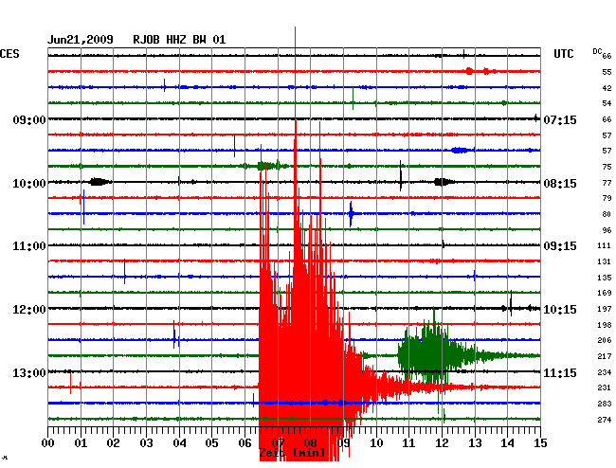Click the DC value "111"
Screen dimensions: 616x468
pyautogui.click(x=605, y=245)
